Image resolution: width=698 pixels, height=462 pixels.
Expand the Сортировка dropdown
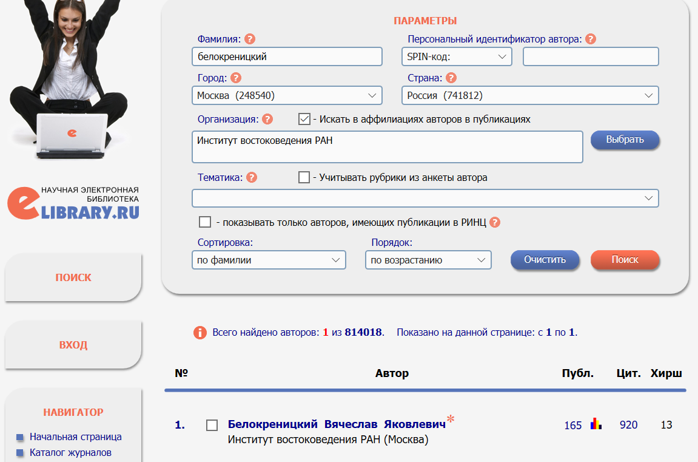[269, 260]
